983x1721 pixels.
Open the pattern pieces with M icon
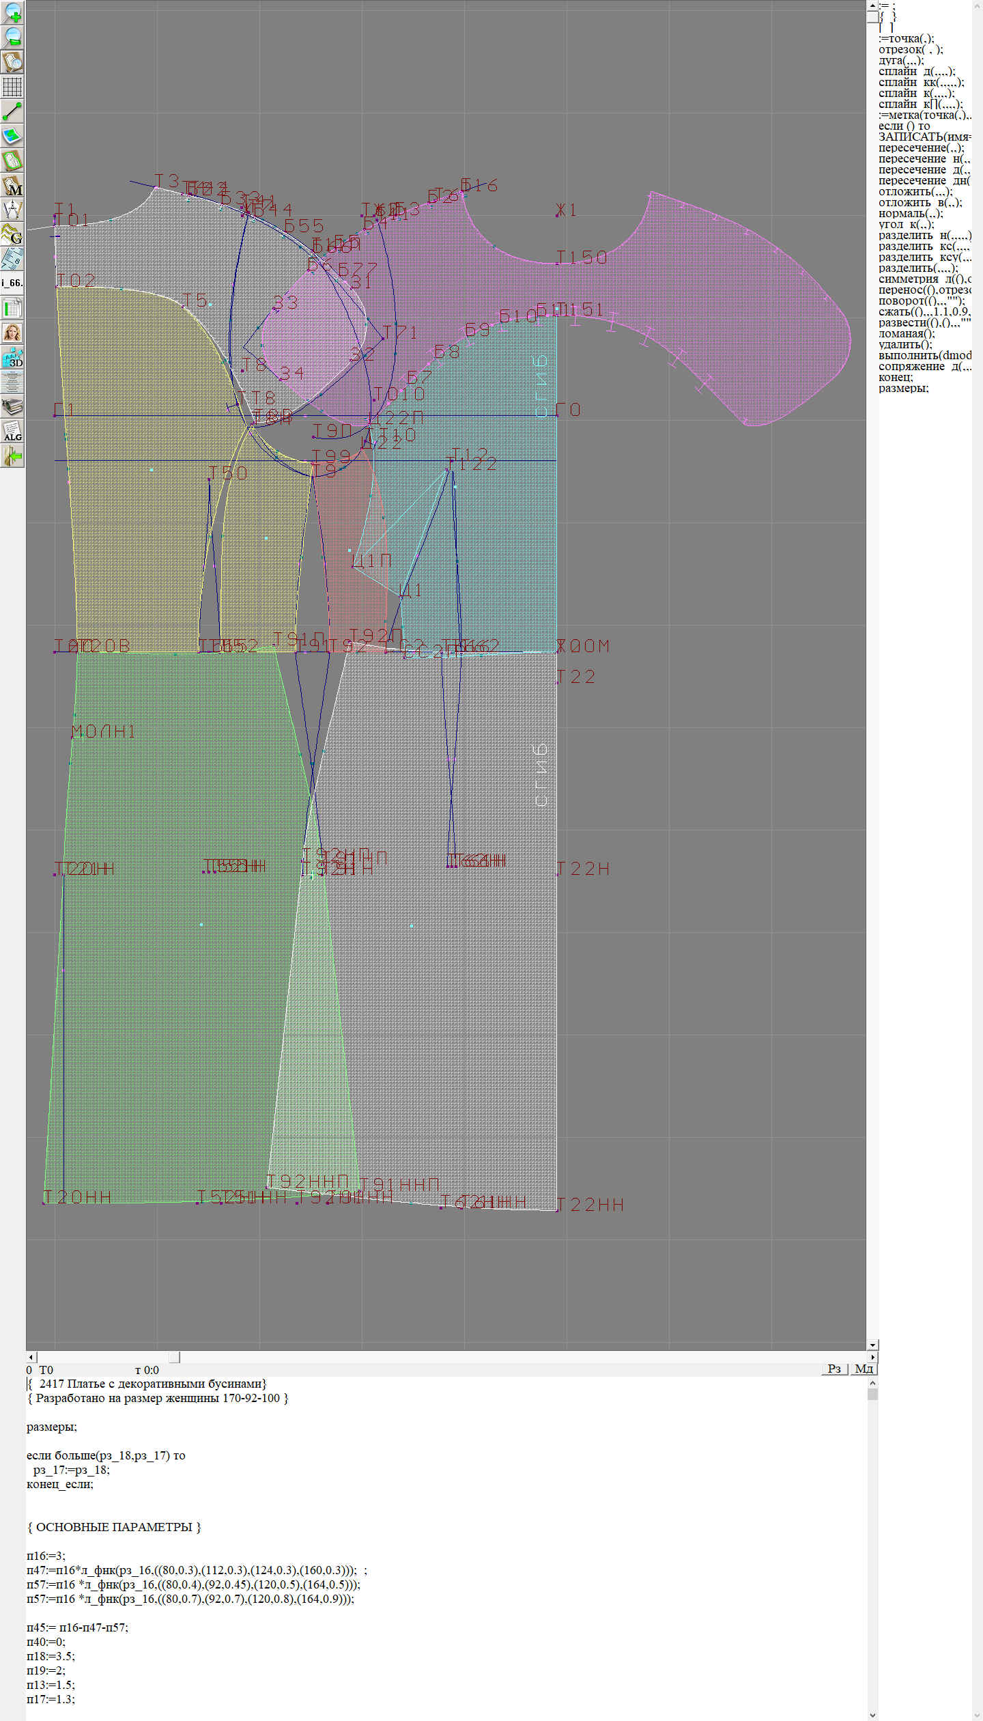coord(12,186)
